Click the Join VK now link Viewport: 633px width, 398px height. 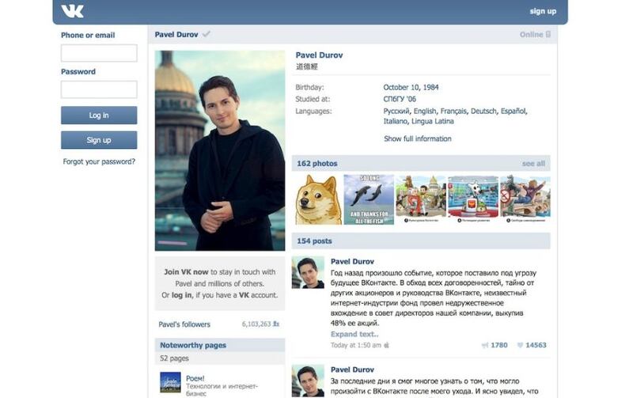coord(186,272)
